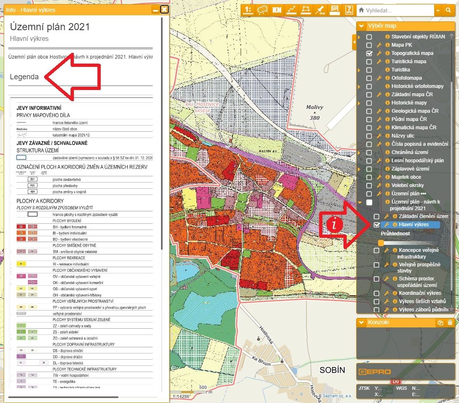The height and width of the screenshot is (403, 459).
Task: Expand the Historické mapy group
Action: 360,103
